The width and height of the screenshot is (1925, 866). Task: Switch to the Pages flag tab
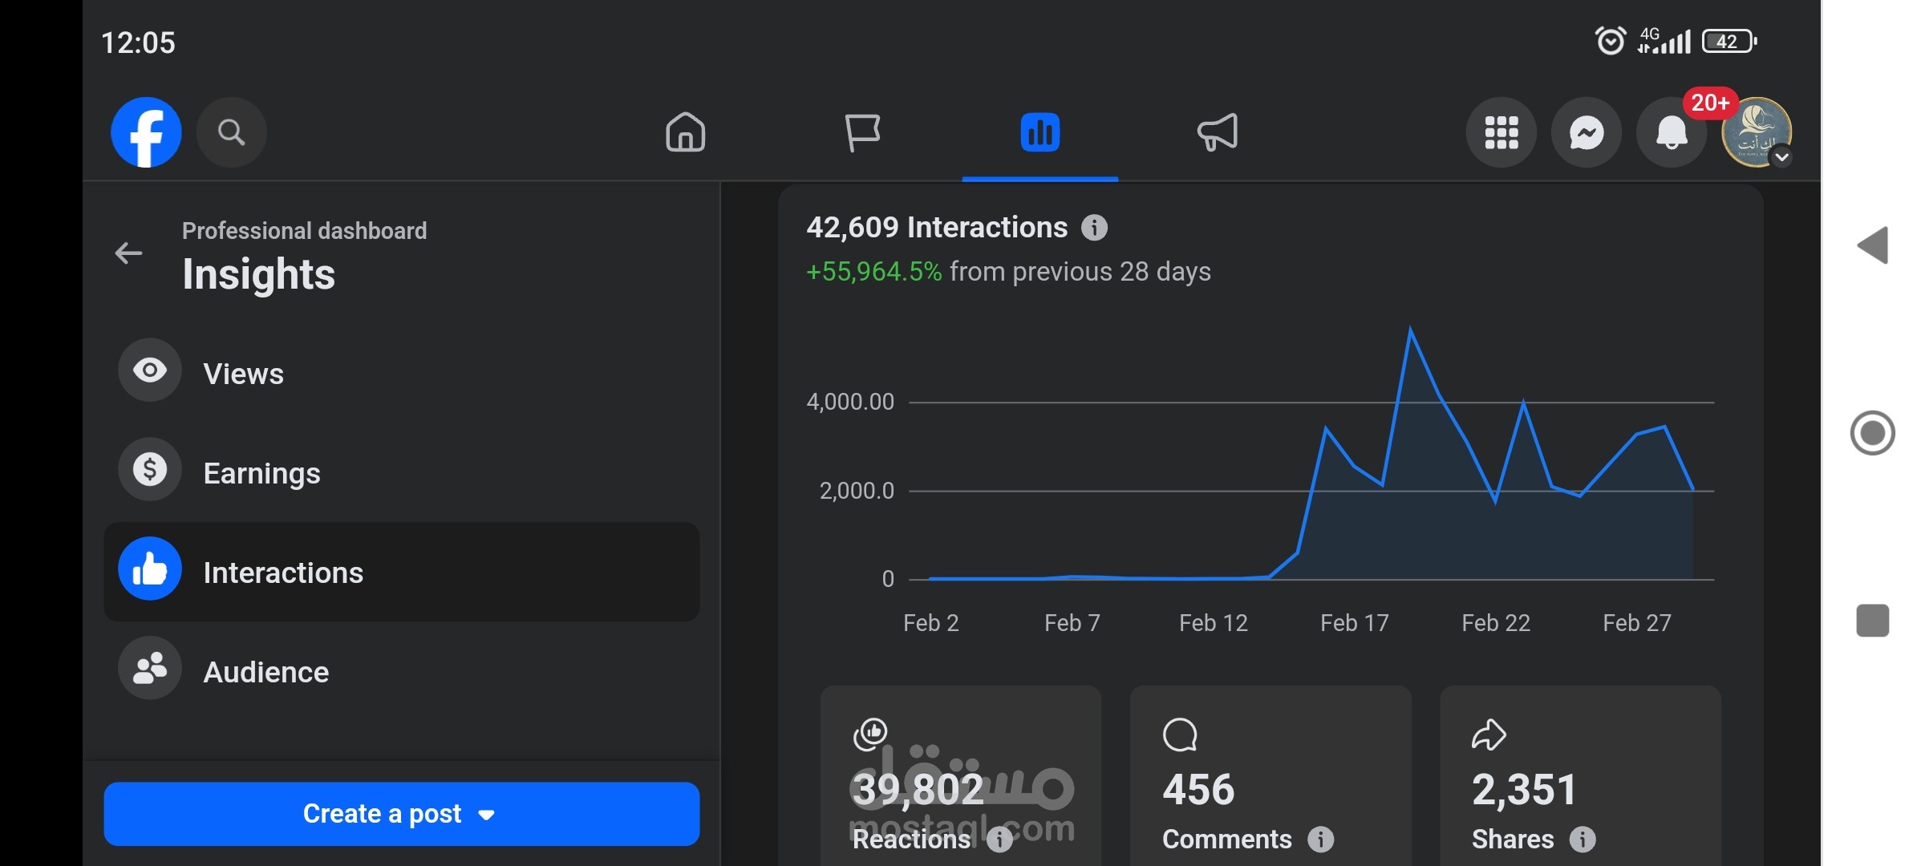click(x=863, y=132)
